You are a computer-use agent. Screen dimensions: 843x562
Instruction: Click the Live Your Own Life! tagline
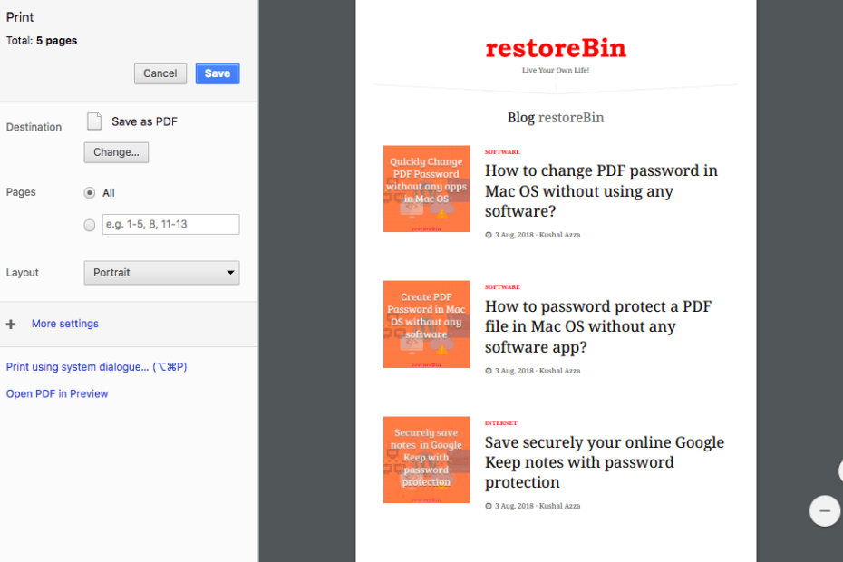556,71
